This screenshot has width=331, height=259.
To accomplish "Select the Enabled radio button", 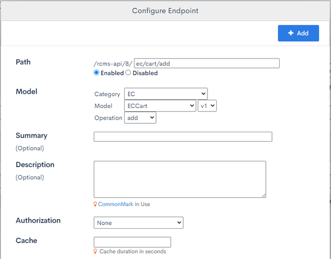I will (96, 73).
